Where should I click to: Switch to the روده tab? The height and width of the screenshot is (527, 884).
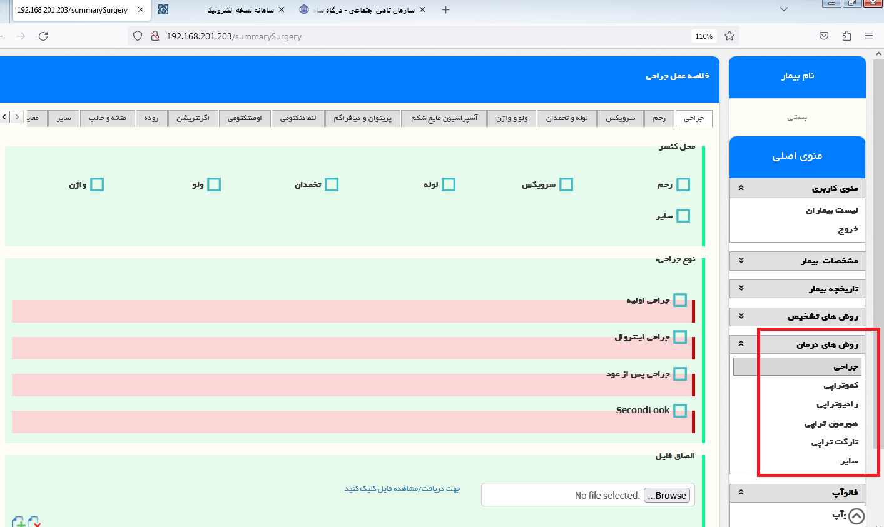151,118
